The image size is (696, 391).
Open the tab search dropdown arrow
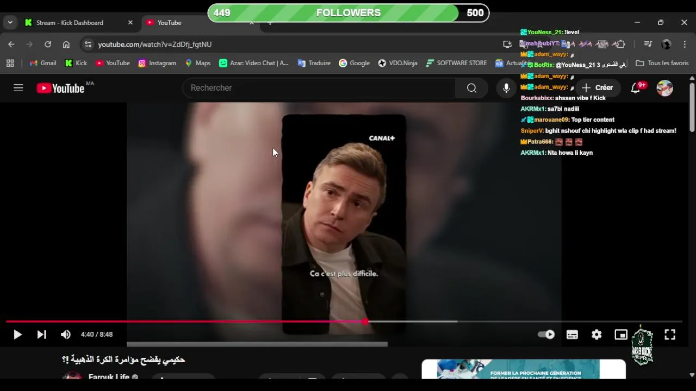pos(10,22)
